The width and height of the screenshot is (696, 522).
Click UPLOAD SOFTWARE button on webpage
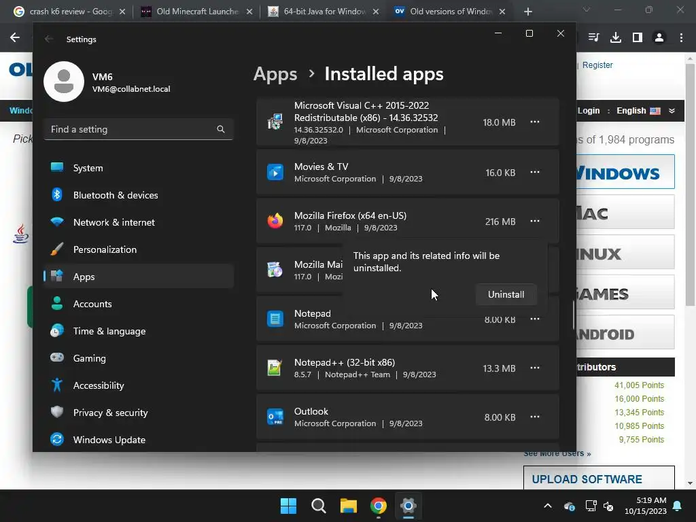[599, 478]
